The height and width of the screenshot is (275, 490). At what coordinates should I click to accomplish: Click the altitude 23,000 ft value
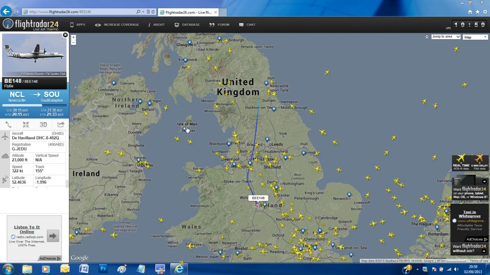[20, 160]
